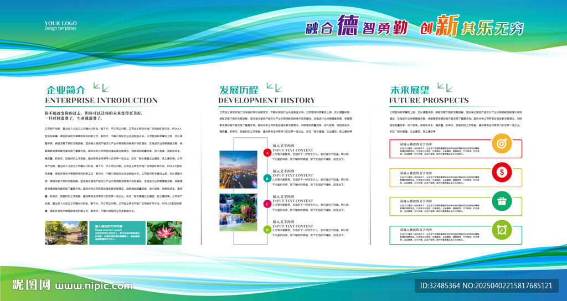Click the DEVELOPMENT HISTORY title

(267, 101)
